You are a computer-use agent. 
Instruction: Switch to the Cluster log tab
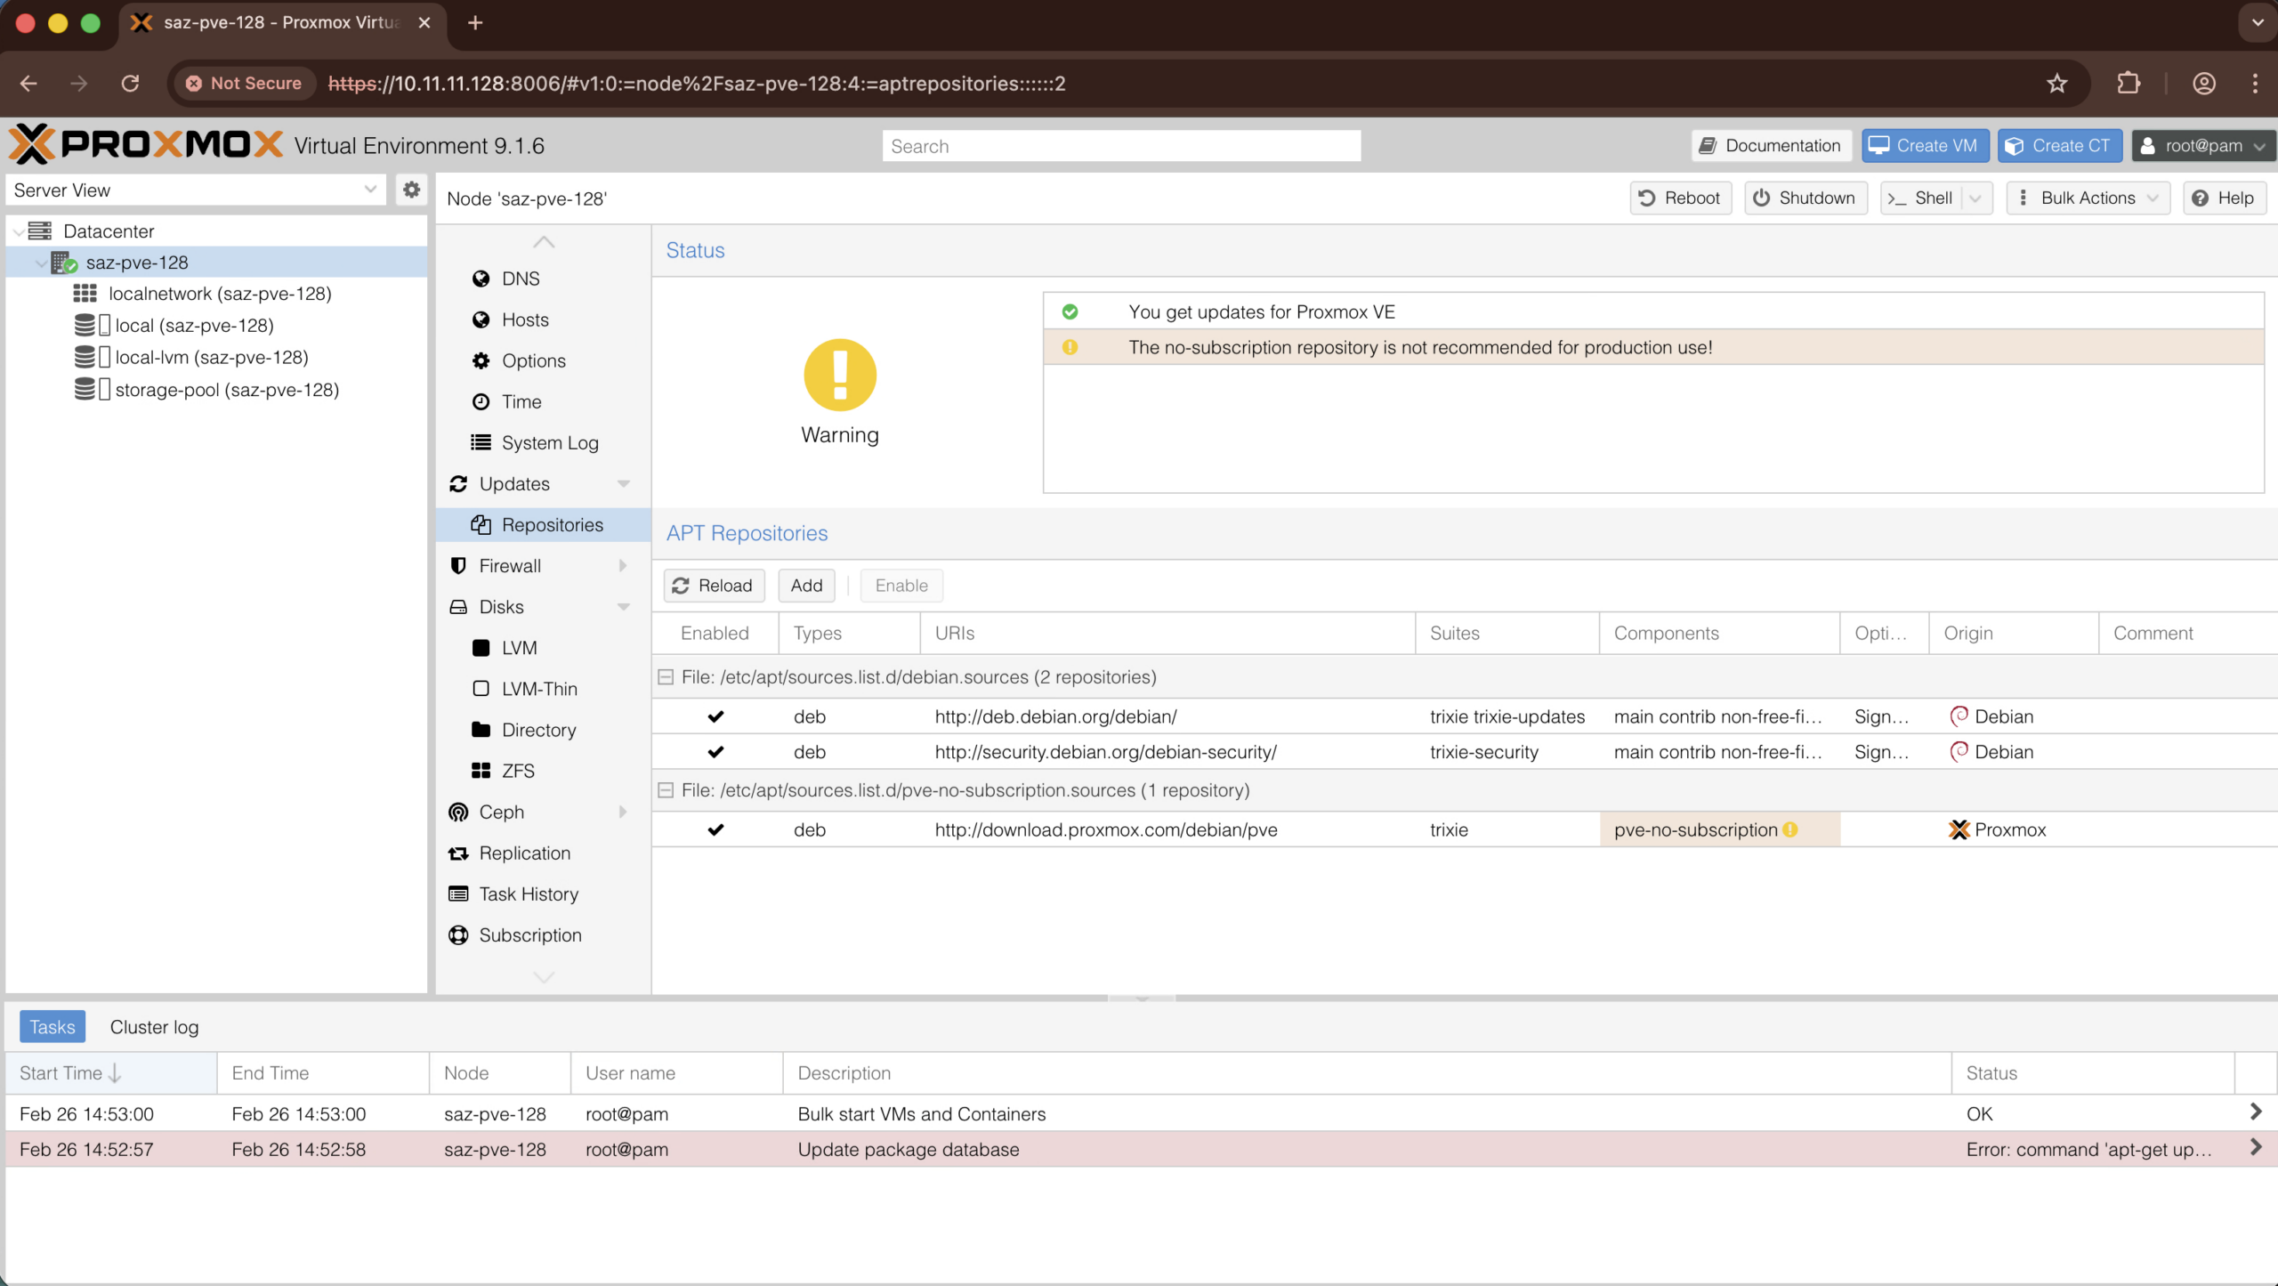point(154,1027)
